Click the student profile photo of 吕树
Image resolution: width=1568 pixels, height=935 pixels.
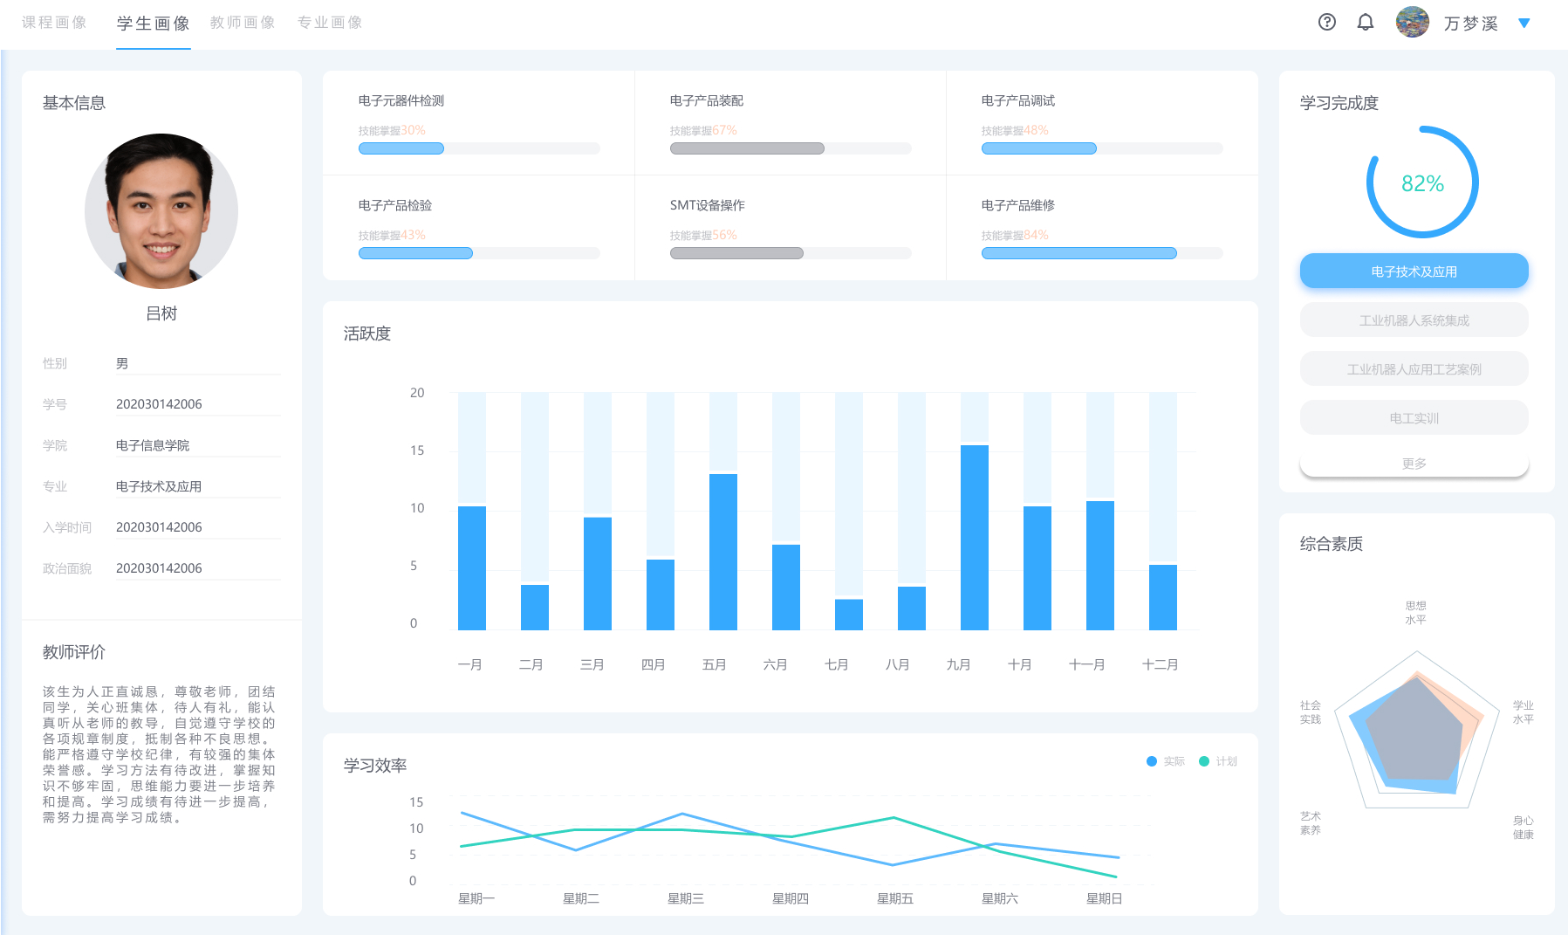[x=161, y=211]
